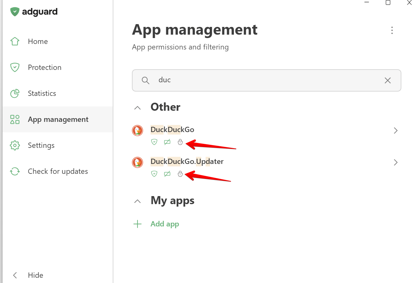
Task: Click the lock icon under DuckDuckGo
Action: tap(180, 142)
